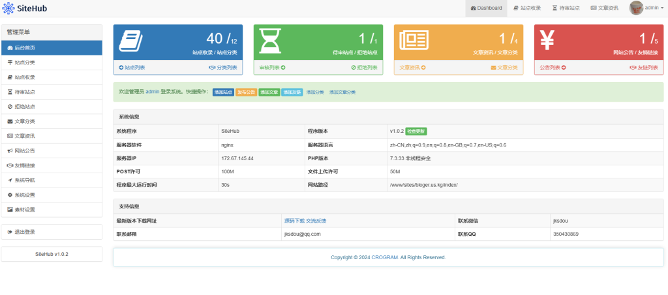Open 审核列表 link in green card
The height and width of the screenshot is (295, 668).
click(272, 68)
